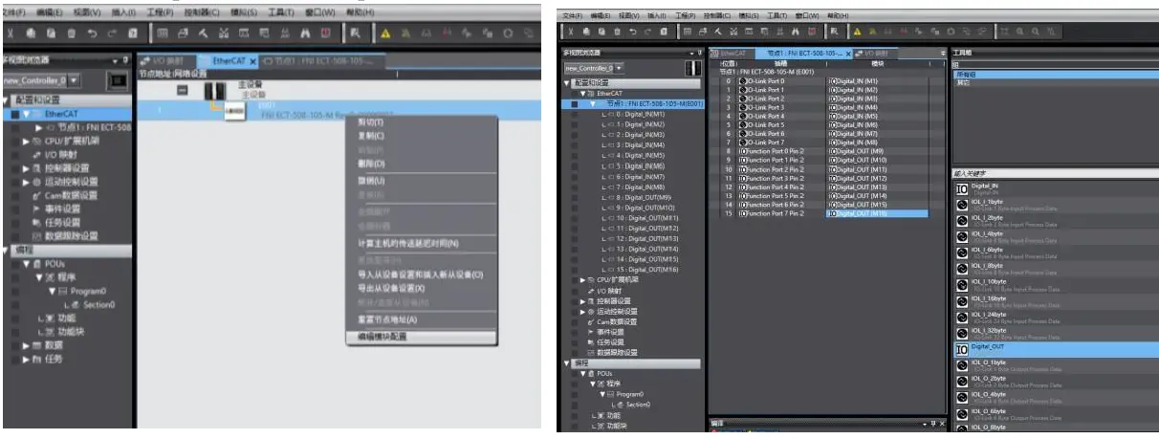This screenshot has width=1159, height=439.
Task: Choose 重置节点地址(A) in the context menu
Action: [x=388, y=318]
